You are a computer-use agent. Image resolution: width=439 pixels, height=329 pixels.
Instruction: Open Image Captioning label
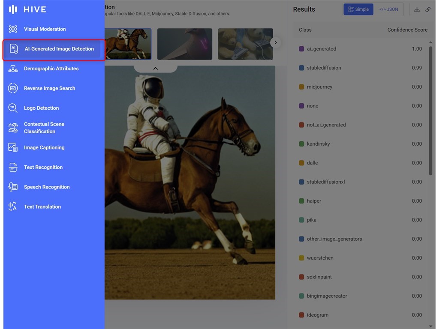point(44,147)
